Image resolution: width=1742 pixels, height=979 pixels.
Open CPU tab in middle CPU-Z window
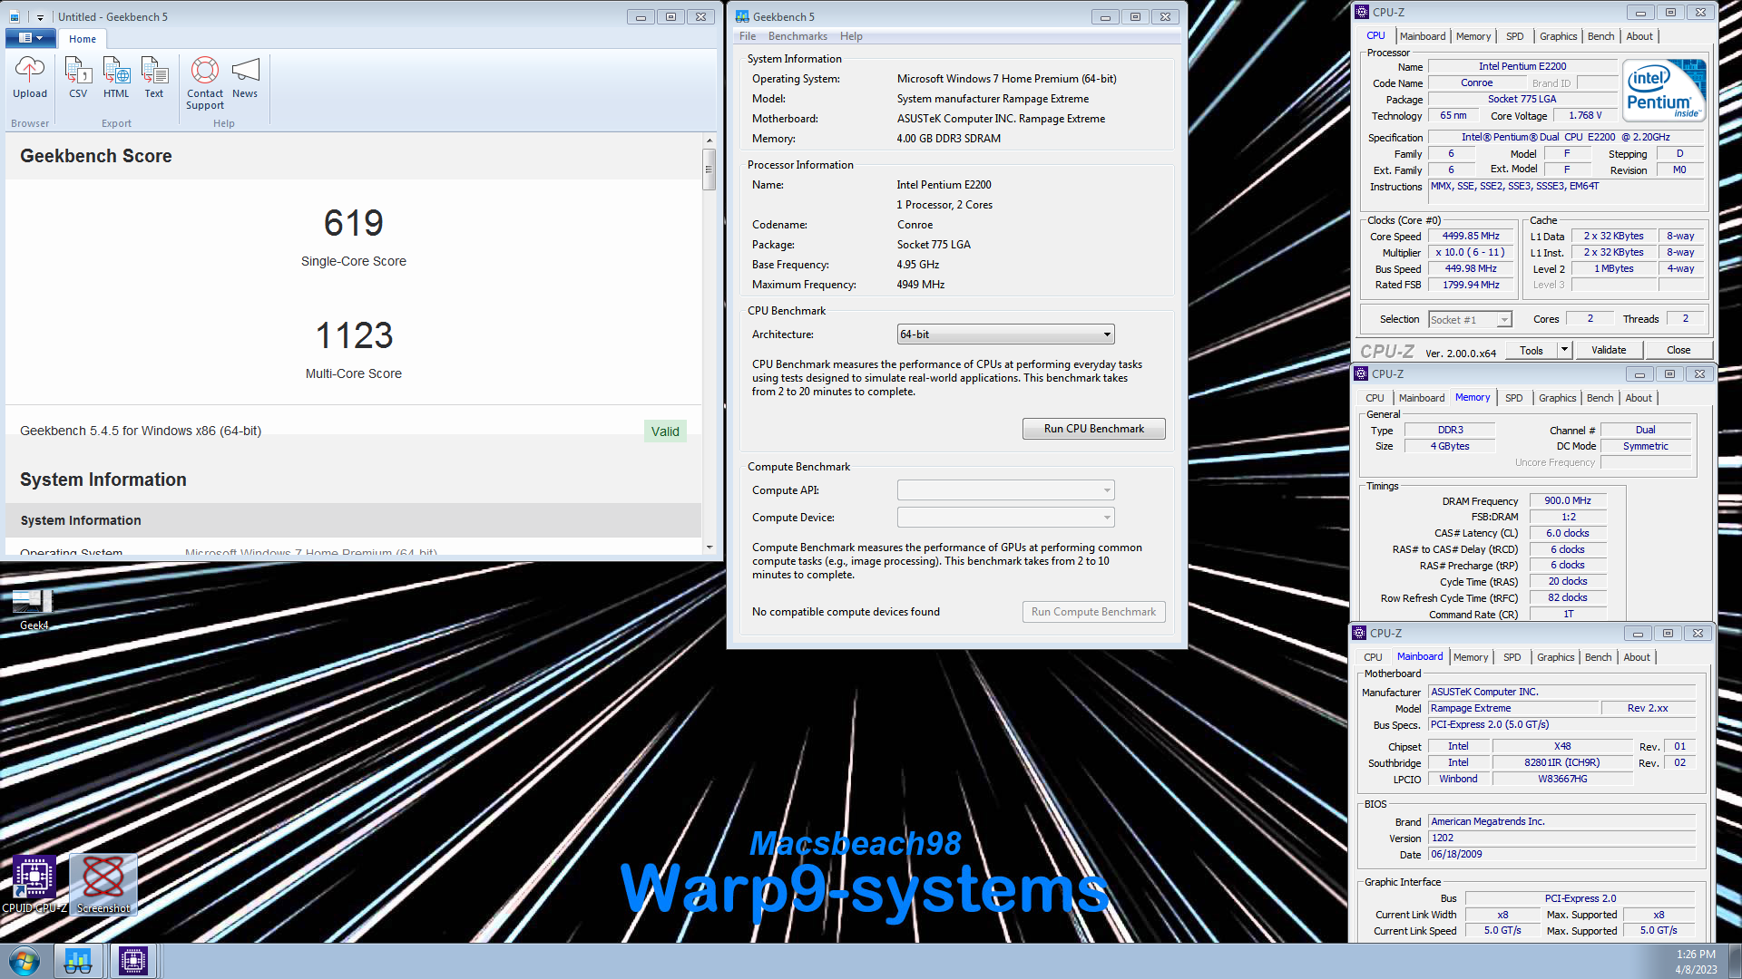coord(1375,398)
